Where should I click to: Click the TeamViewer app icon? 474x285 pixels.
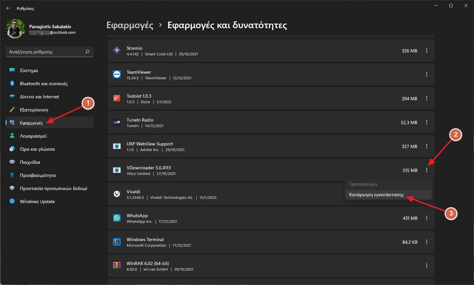pos(117,74)
